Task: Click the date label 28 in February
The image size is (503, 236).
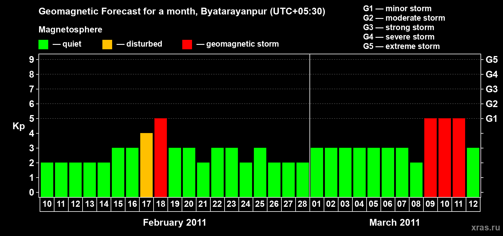Action: (x=303, y=204)
